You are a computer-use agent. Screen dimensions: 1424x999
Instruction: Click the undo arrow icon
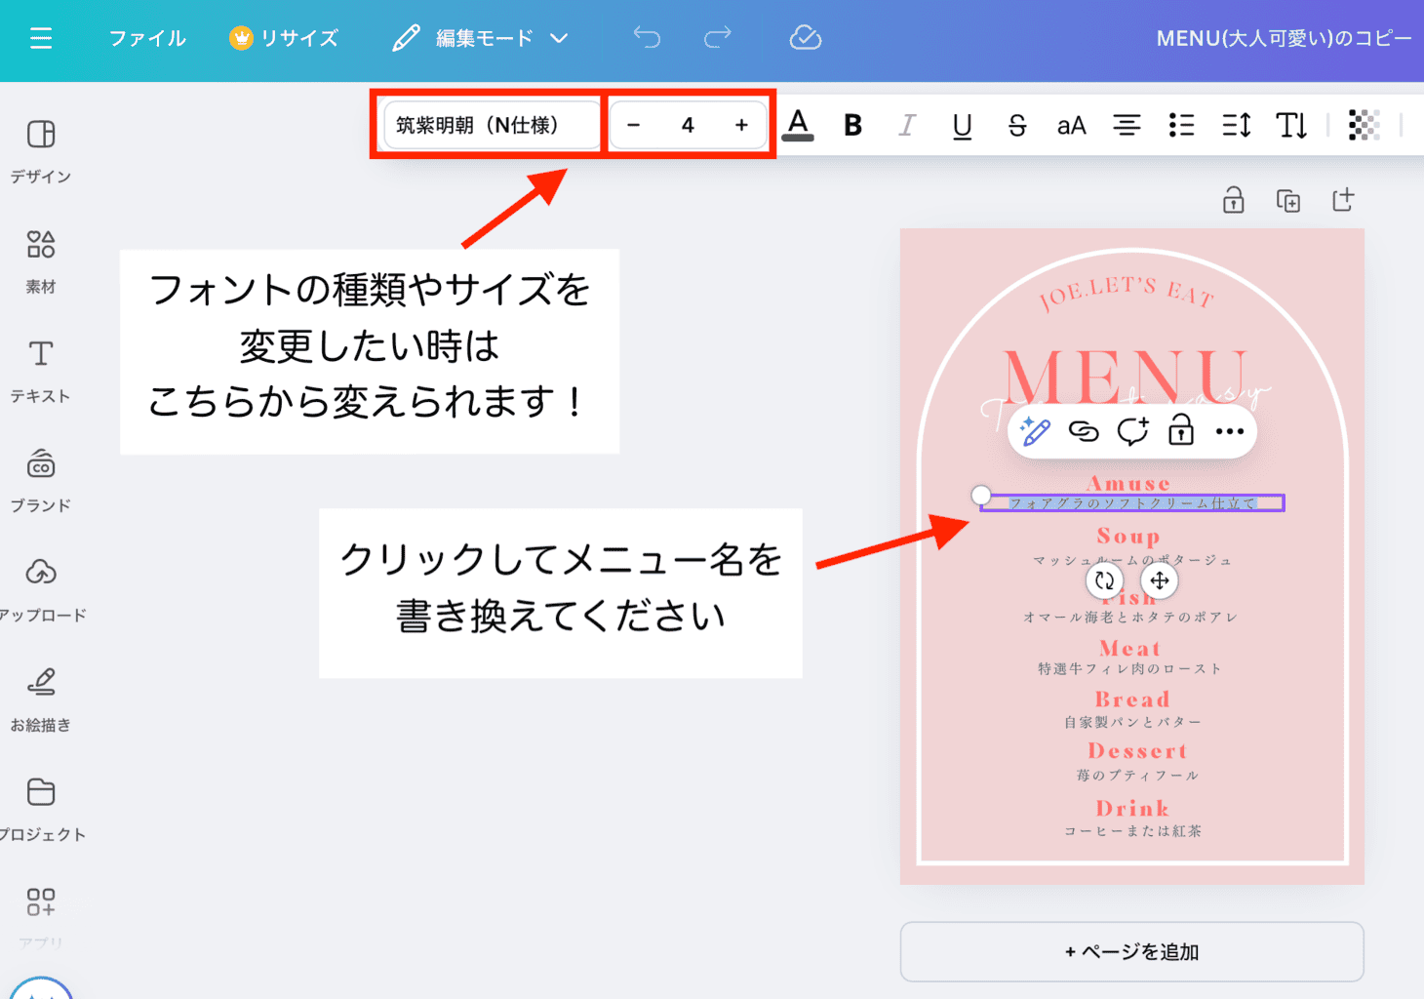(x=647, y=38)
